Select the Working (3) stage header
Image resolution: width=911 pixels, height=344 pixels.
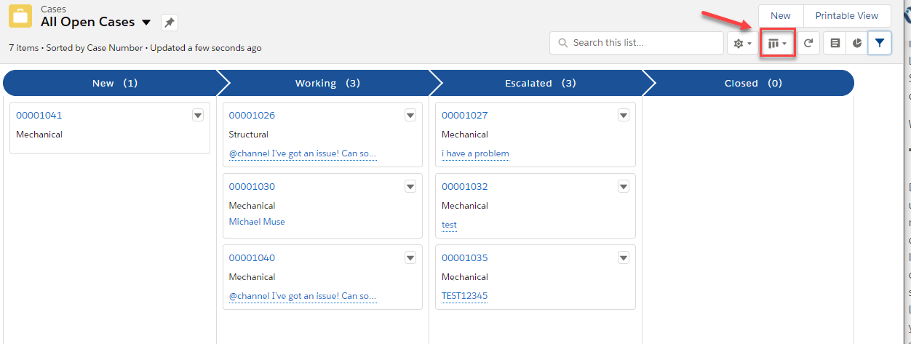click(327, 83)
